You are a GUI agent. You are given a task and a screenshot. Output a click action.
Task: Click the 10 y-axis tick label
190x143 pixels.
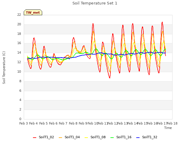19,71
